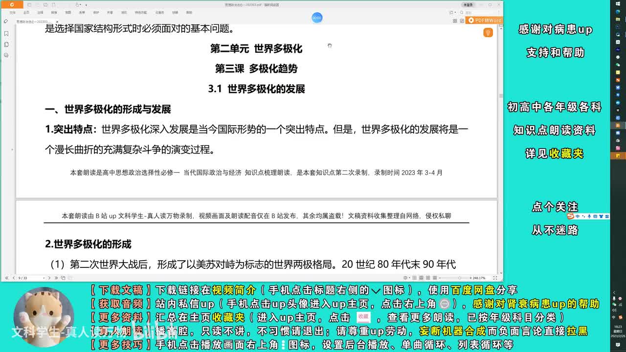The width and height of the screenshot is (626, 352).
Task: Open the 248.17% zoom level dropdown
Action: tap(479, 278)
